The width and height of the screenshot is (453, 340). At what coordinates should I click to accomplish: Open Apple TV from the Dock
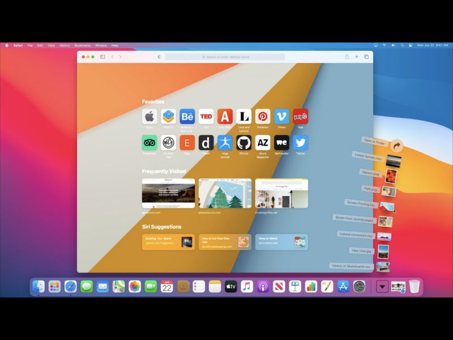[x=231, y=287]
